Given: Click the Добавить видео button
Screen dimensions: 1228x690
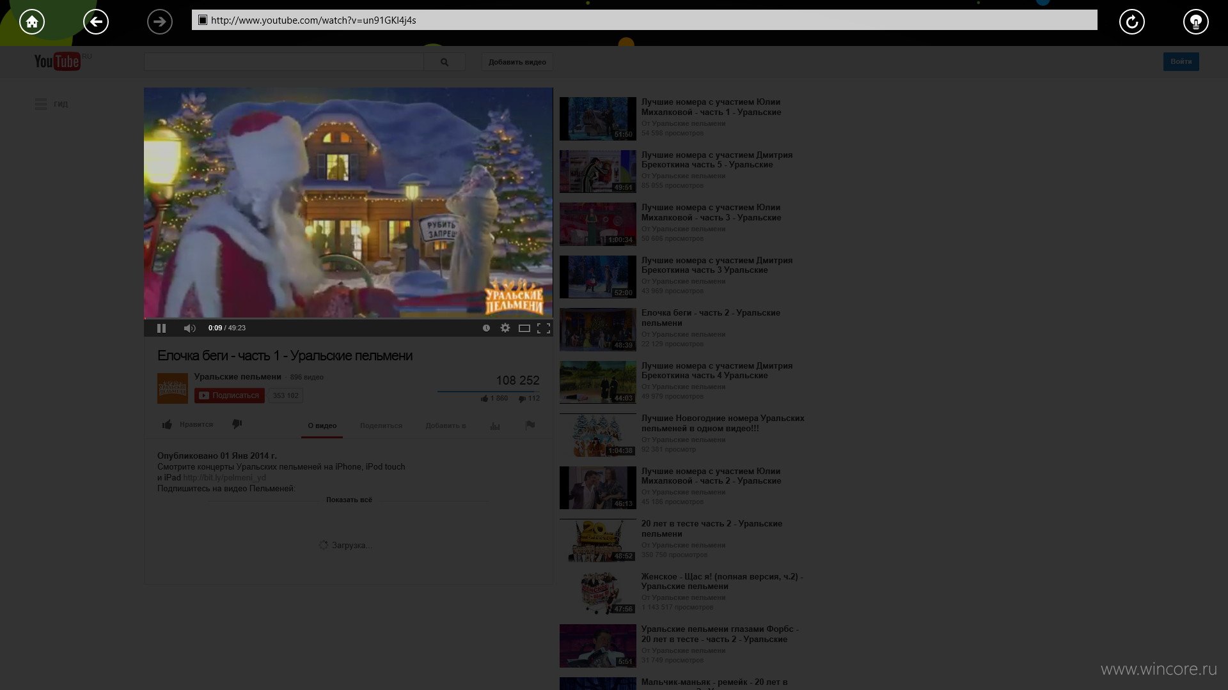Looking at the screenshot, I should click(x=517, y=62).
